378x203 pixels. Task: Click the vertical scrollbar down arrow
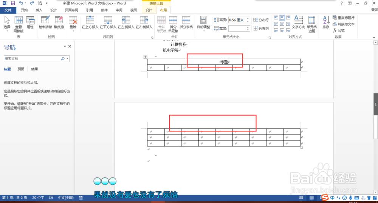375,192
